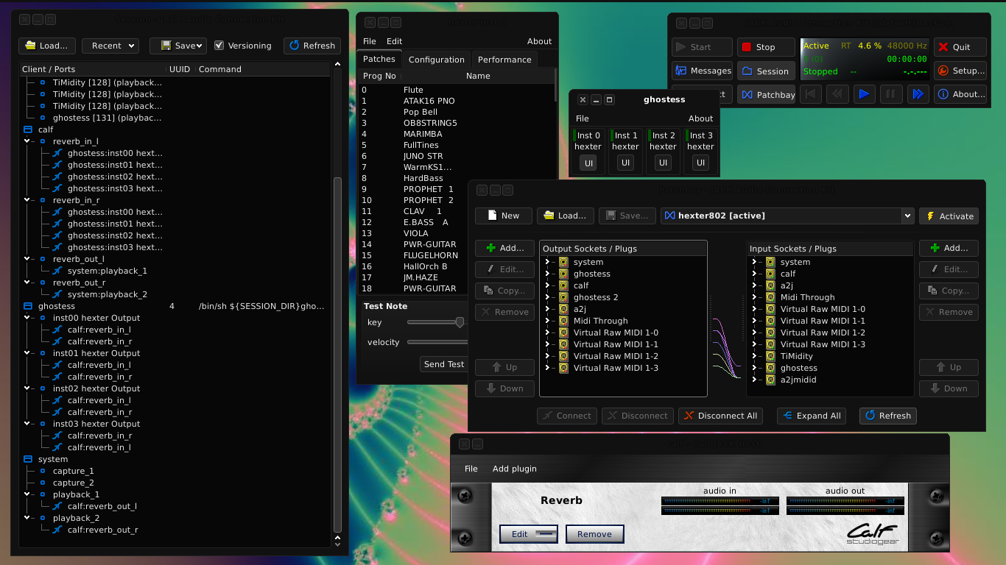This screenshot has height=565, width=1006.
Task: Toggle the UI button under Inst 0 hexter
Action: tap(588, 163)
